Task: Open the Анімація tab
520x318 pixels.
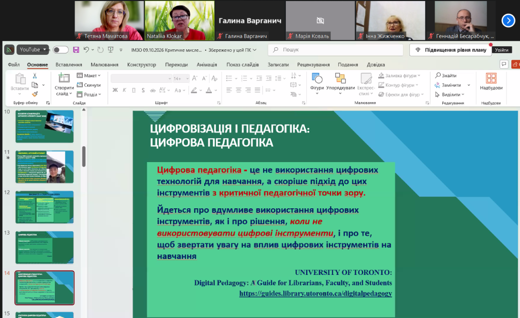Action: point(207,65)
